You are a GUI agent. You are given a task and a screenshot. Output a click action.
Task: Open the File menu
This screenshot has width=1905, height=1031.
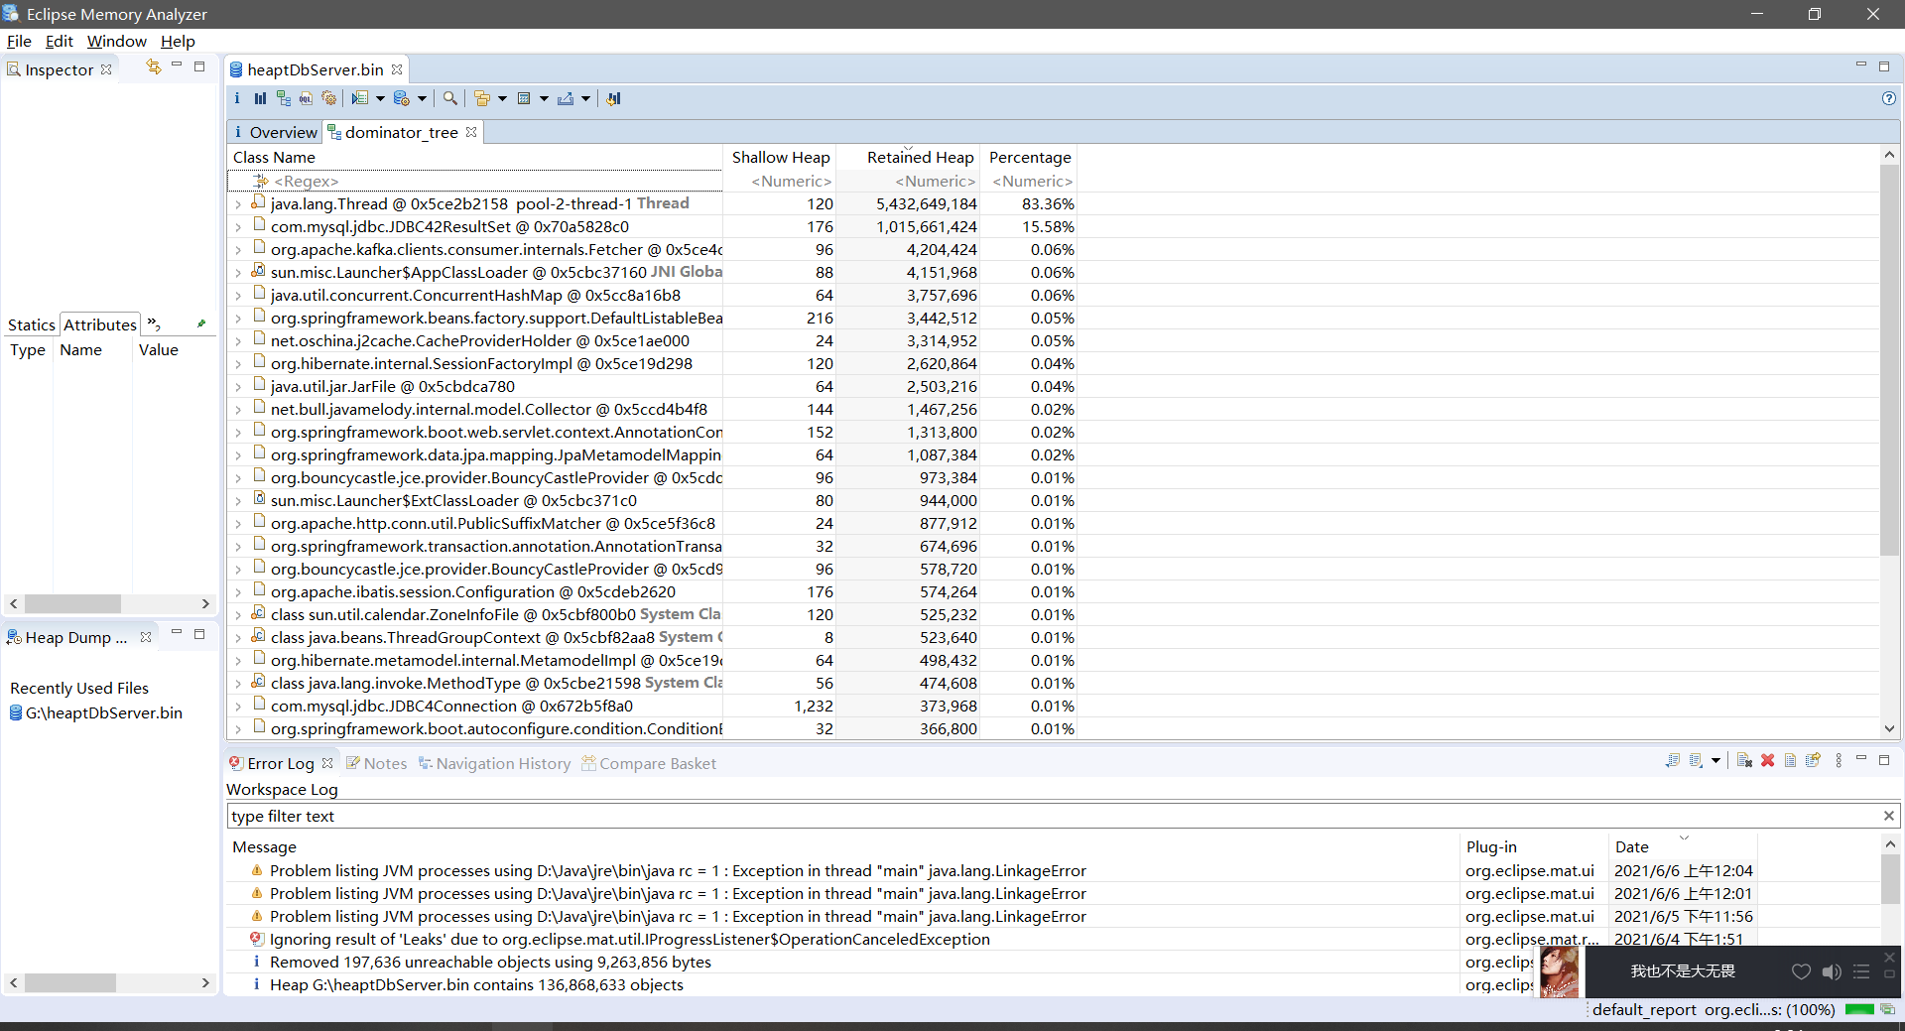point(19,41)
